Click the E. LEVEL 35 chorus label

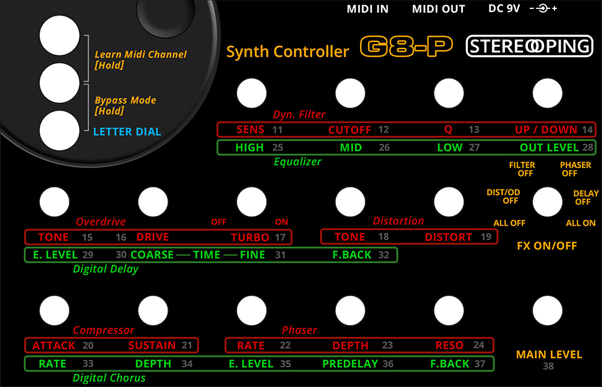[260, 364]
